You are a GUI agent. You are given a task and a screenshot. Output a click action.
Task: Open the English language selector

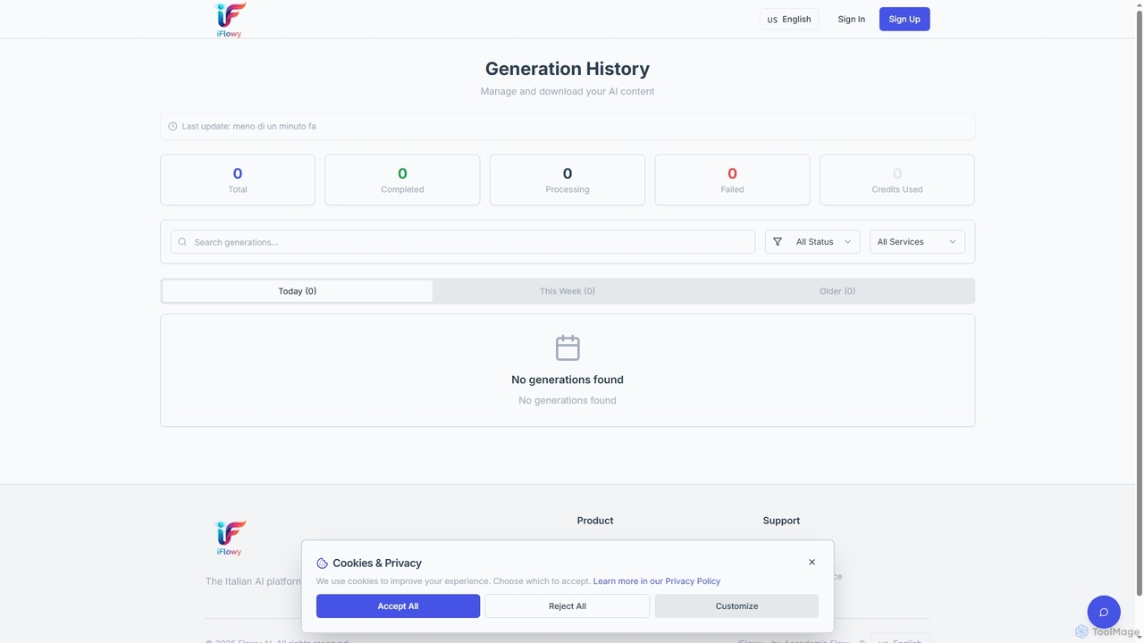tap(789, 19)
